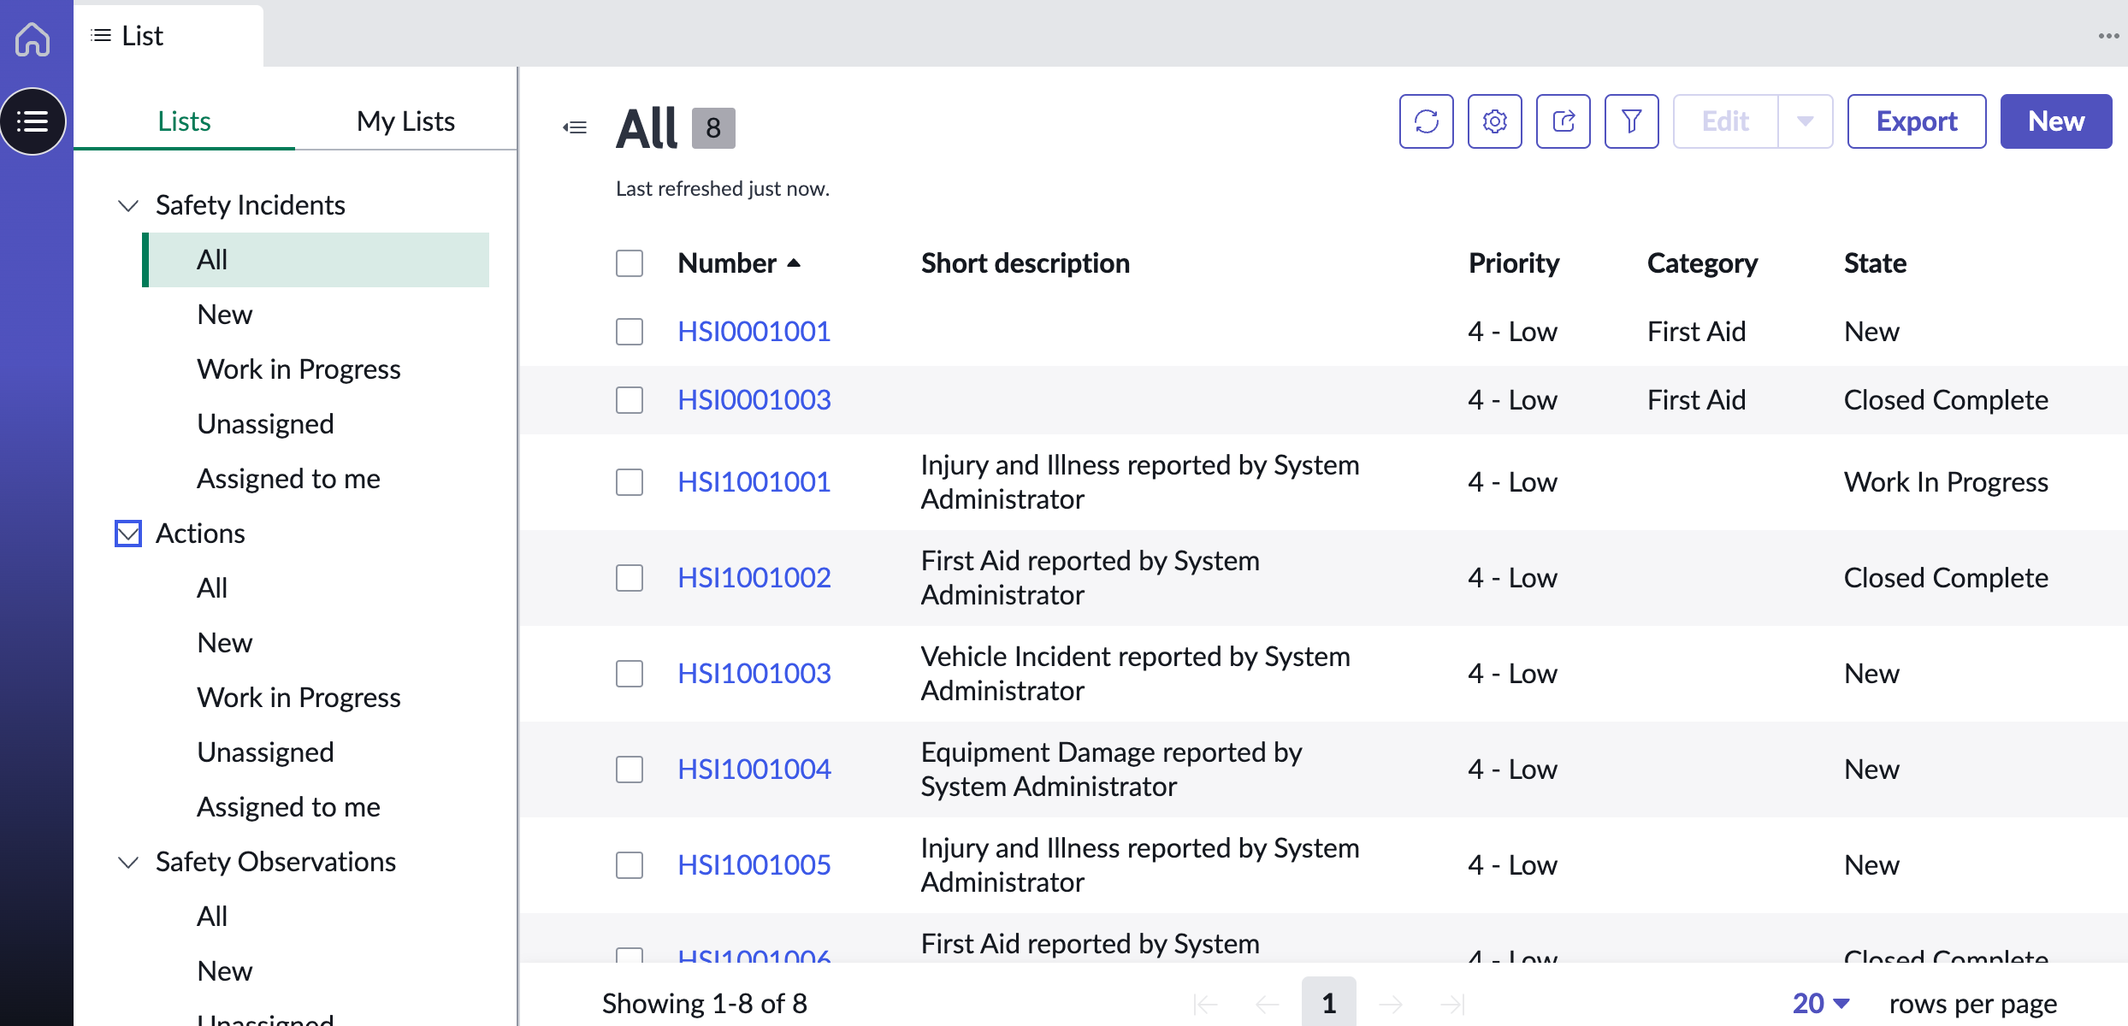
Task: Click the New button
Action: coord(2056,121)
